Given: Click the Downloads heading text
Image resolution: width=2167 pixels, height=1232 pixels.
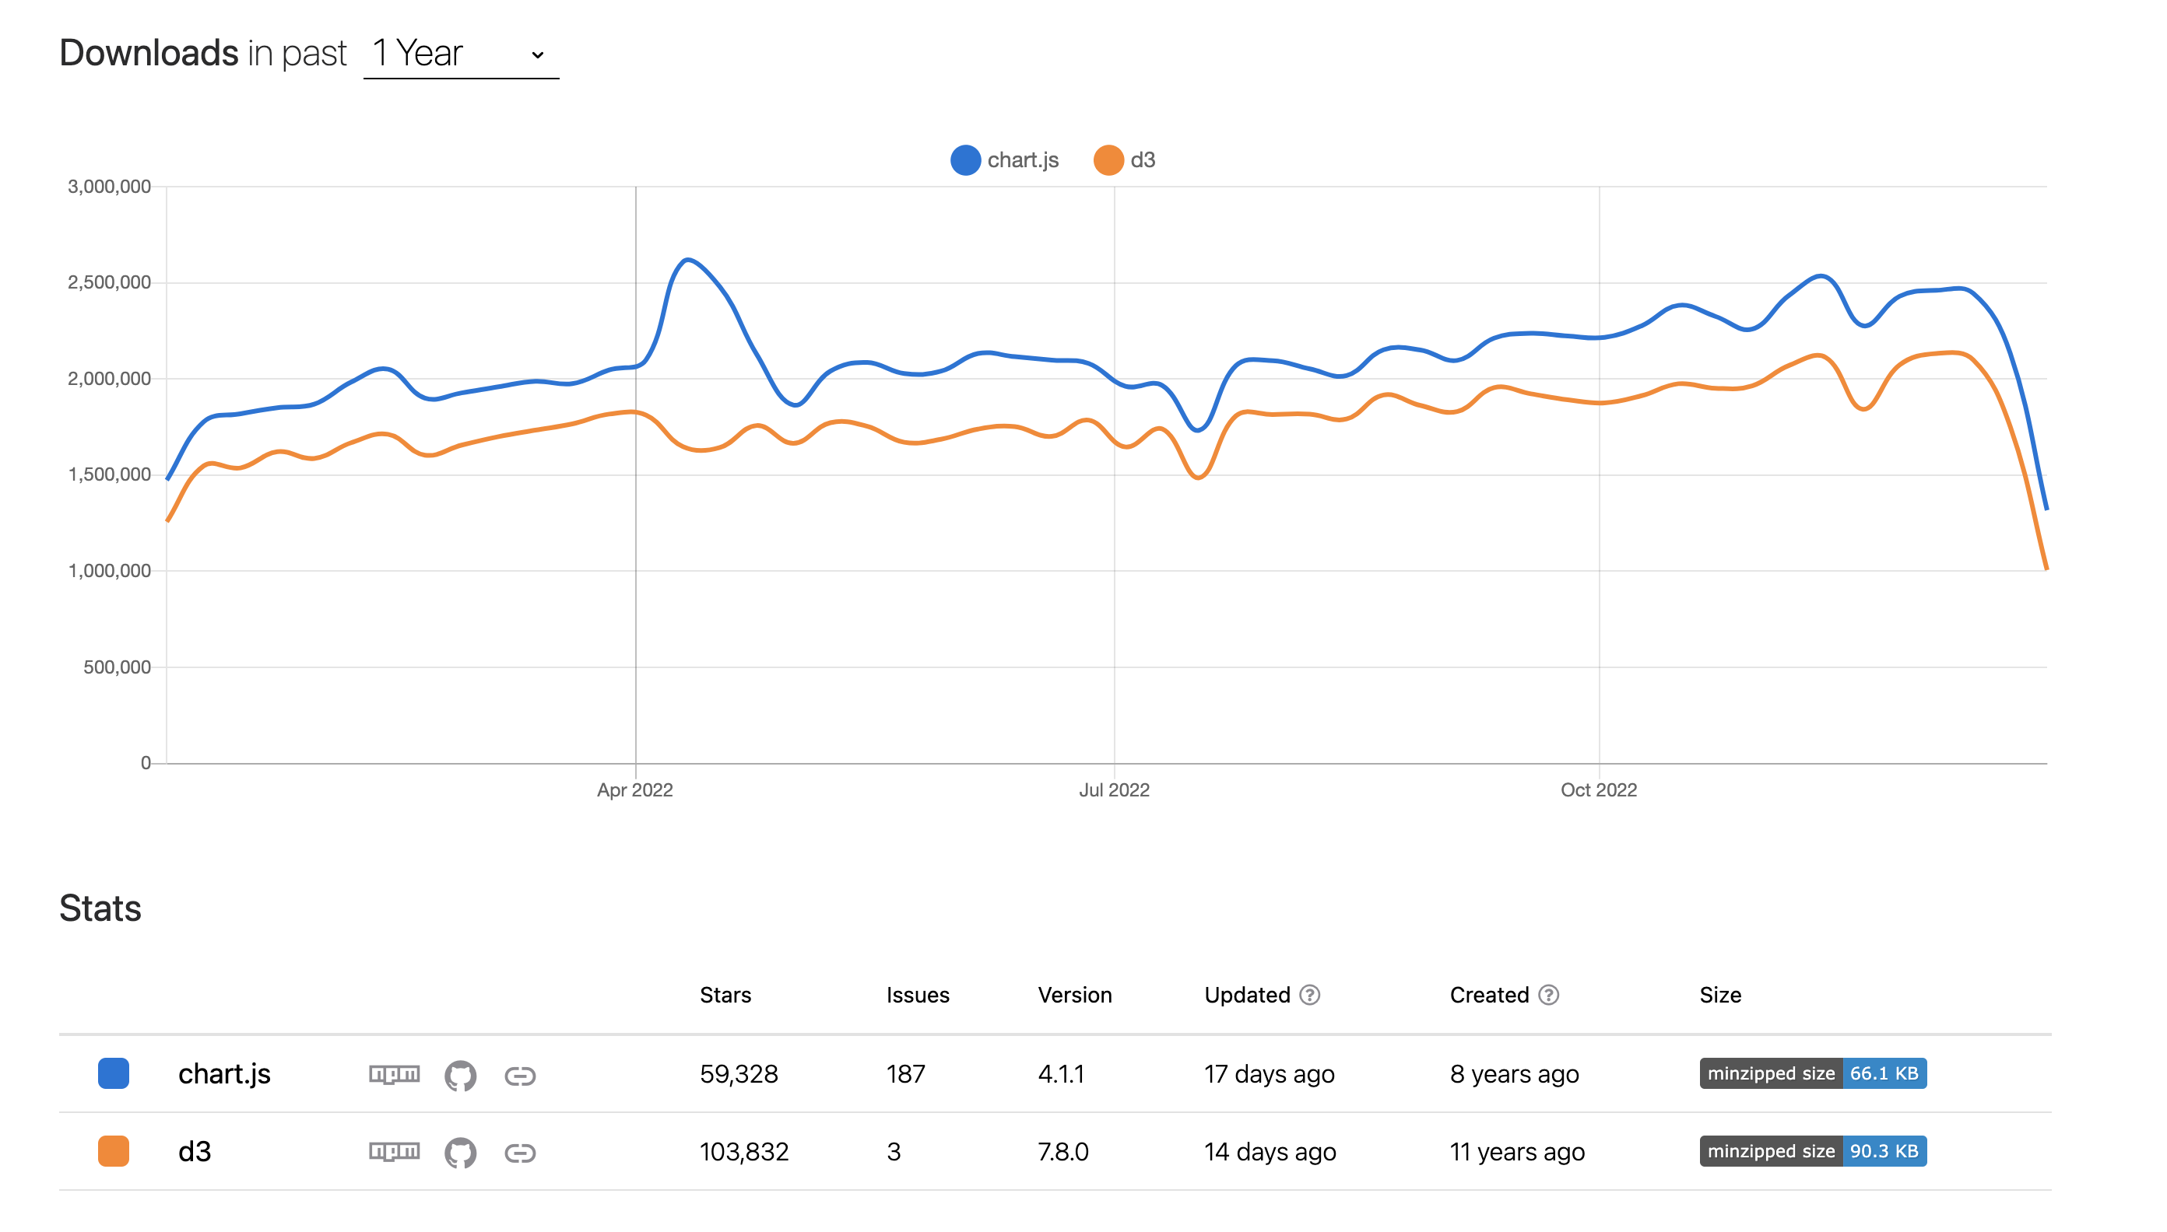Looking at the screenshot, I should pyautogui.click(x=149, y=54).
